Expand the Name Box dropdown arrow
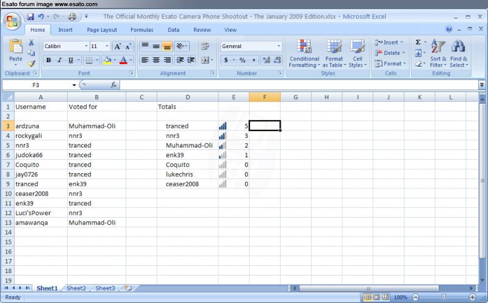488x303 pixels. 74,85
